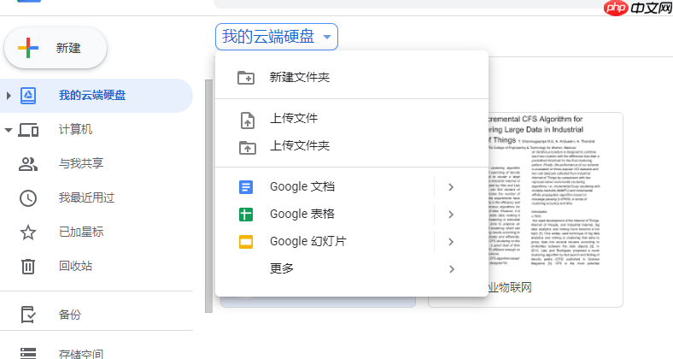
Task: Click the green Google Sheets icon
Action: (x=246, y=215)
